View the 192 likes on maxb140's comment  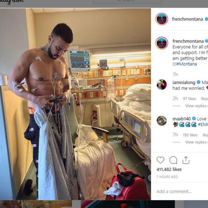tap(190, 135)
